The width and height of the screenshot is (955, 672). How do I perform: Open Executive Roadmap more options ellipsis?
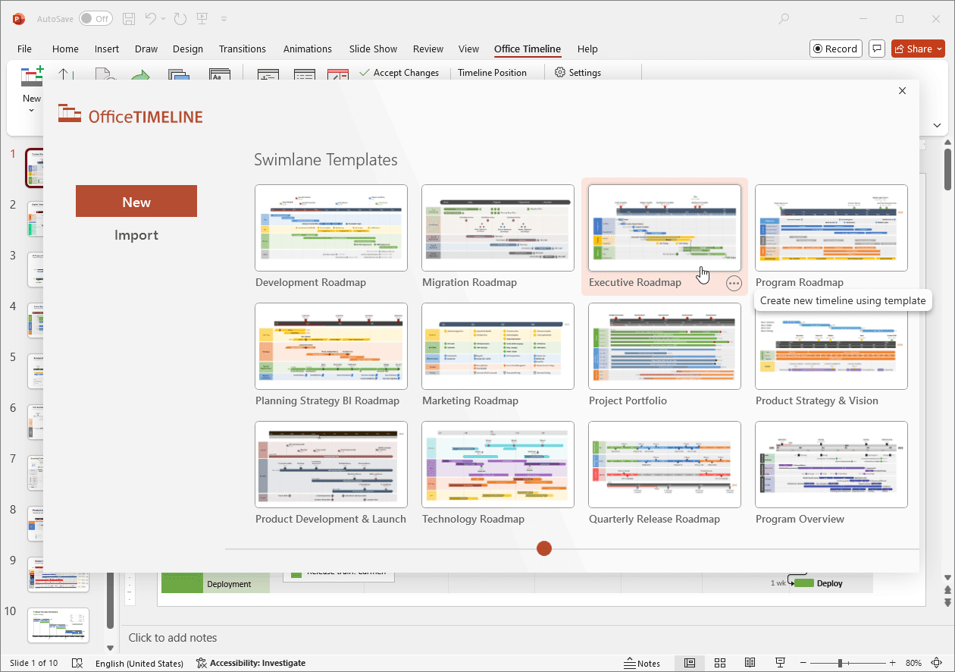coord(734,283)
